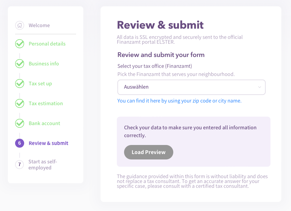Open the Personal details step
The image size is (291, 211).
click(x=47, y=44)
